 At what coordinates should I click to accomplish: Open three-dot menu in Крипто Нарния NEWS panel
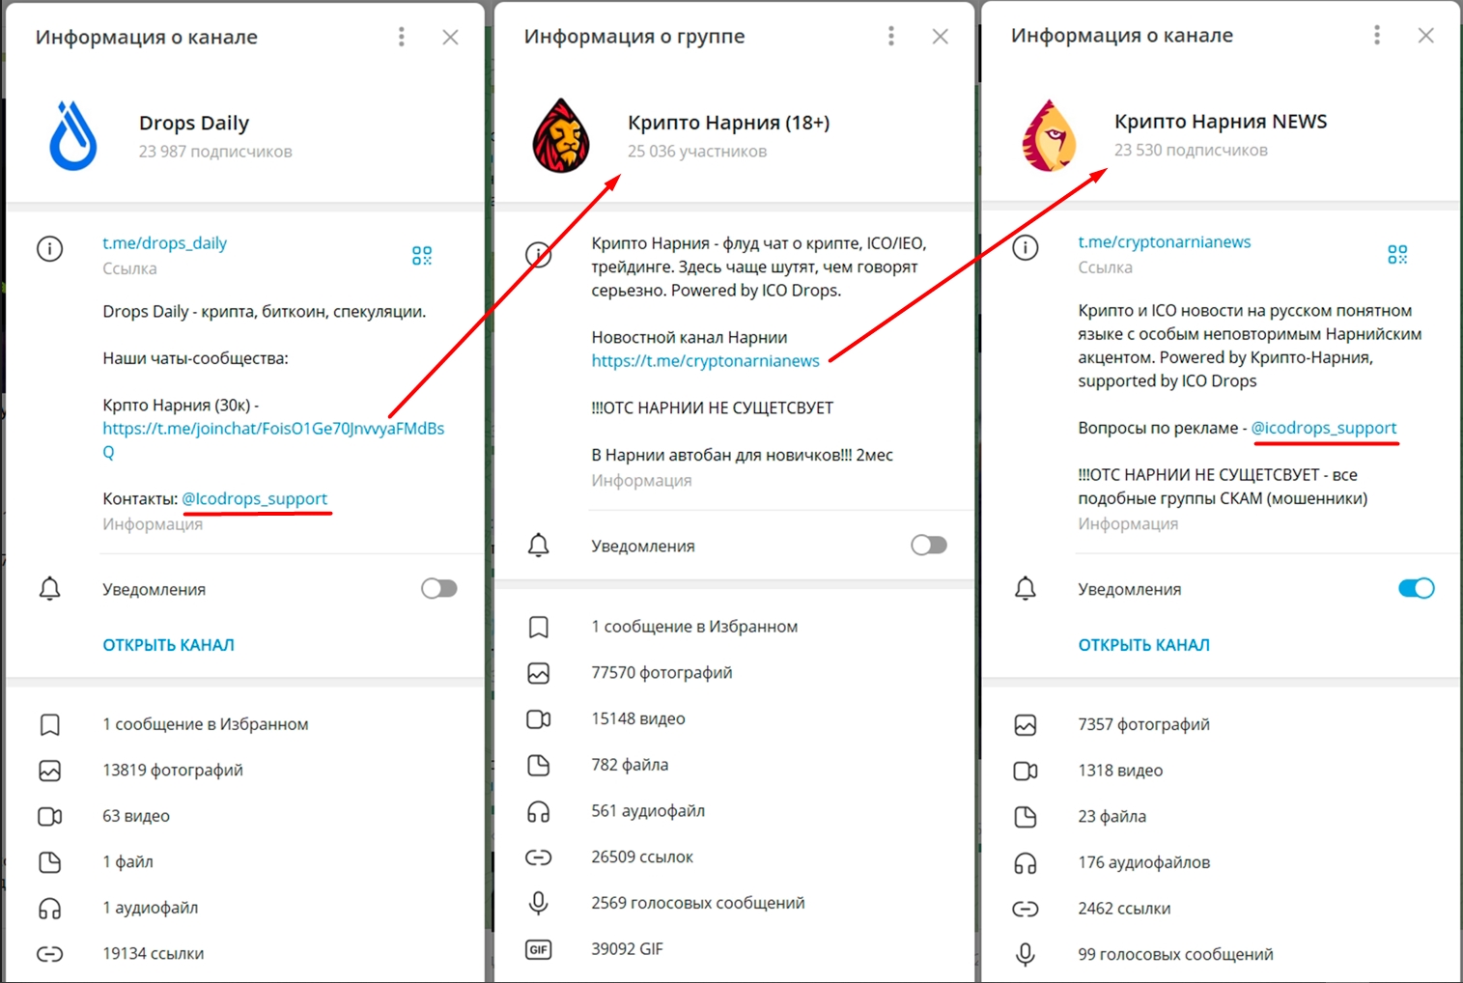(x=1377, y=35)
